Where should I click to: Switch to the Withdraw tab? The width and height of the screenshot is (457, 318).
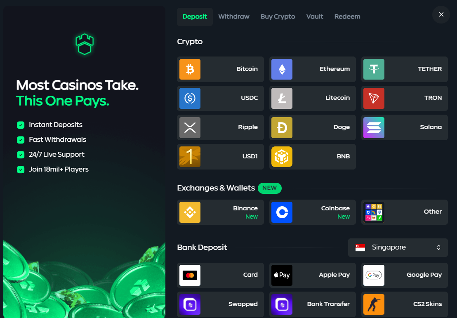(234, 16)
